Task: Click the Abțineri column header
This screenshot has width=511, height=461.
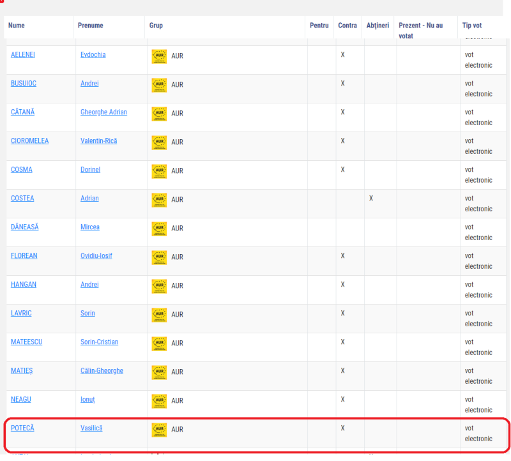Action: click(378, 26)
